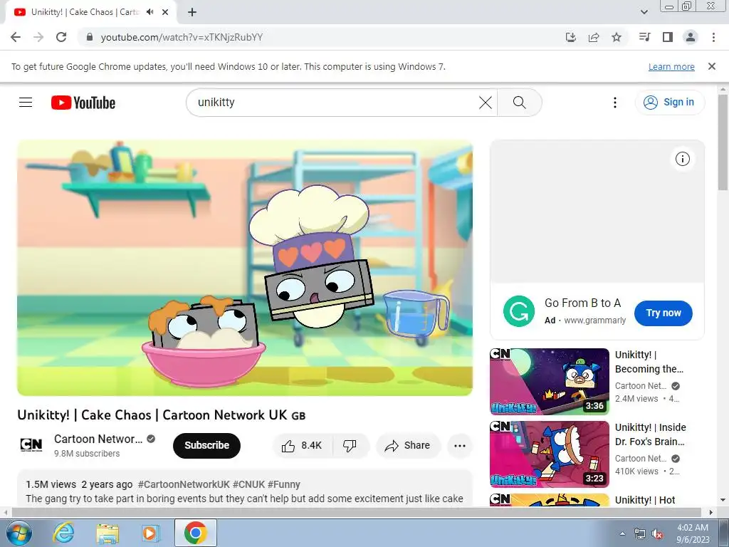This screenshot has width=729, height=547.
Task: Run search with magnifier button
Action: [519, 103]
